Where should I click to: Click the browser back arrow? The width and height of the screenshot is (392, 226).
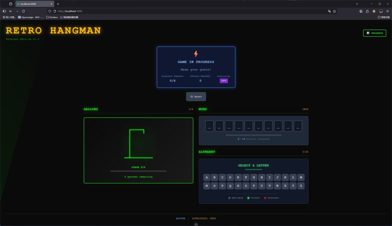tap(11, 11)
